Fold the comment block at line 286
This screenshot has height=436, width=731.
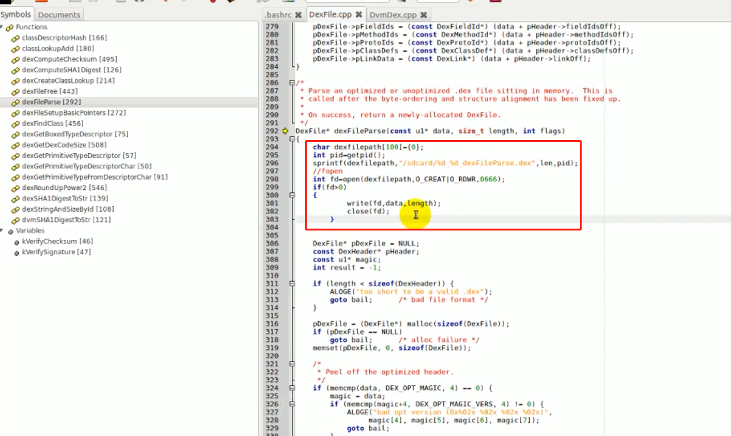coord(292,82)
